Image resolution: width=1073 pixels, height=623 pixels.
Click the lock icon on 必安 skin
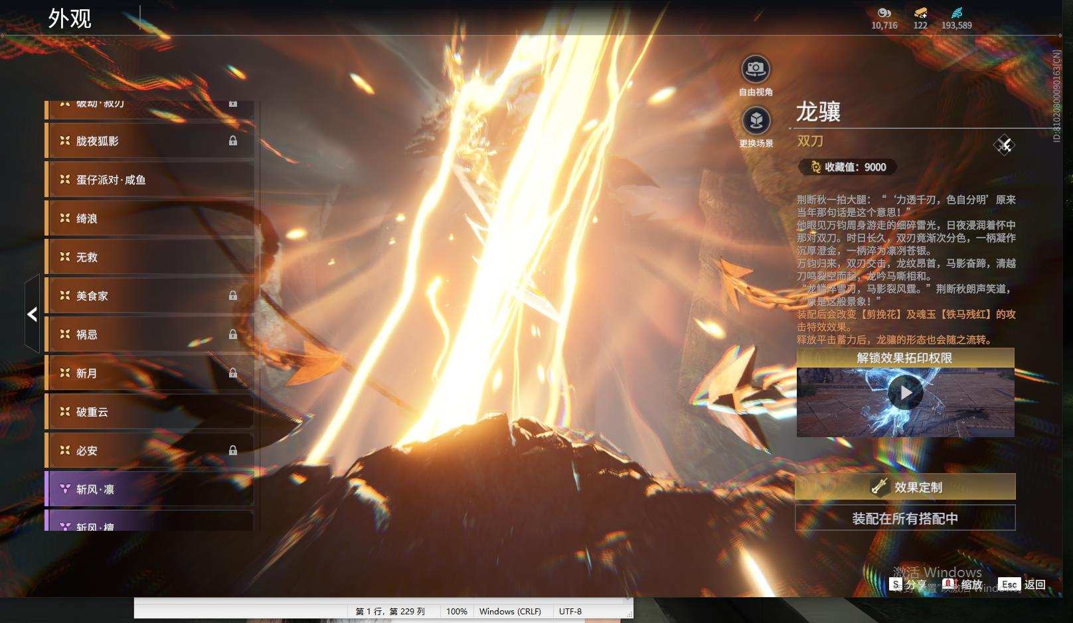coord(233,450)
